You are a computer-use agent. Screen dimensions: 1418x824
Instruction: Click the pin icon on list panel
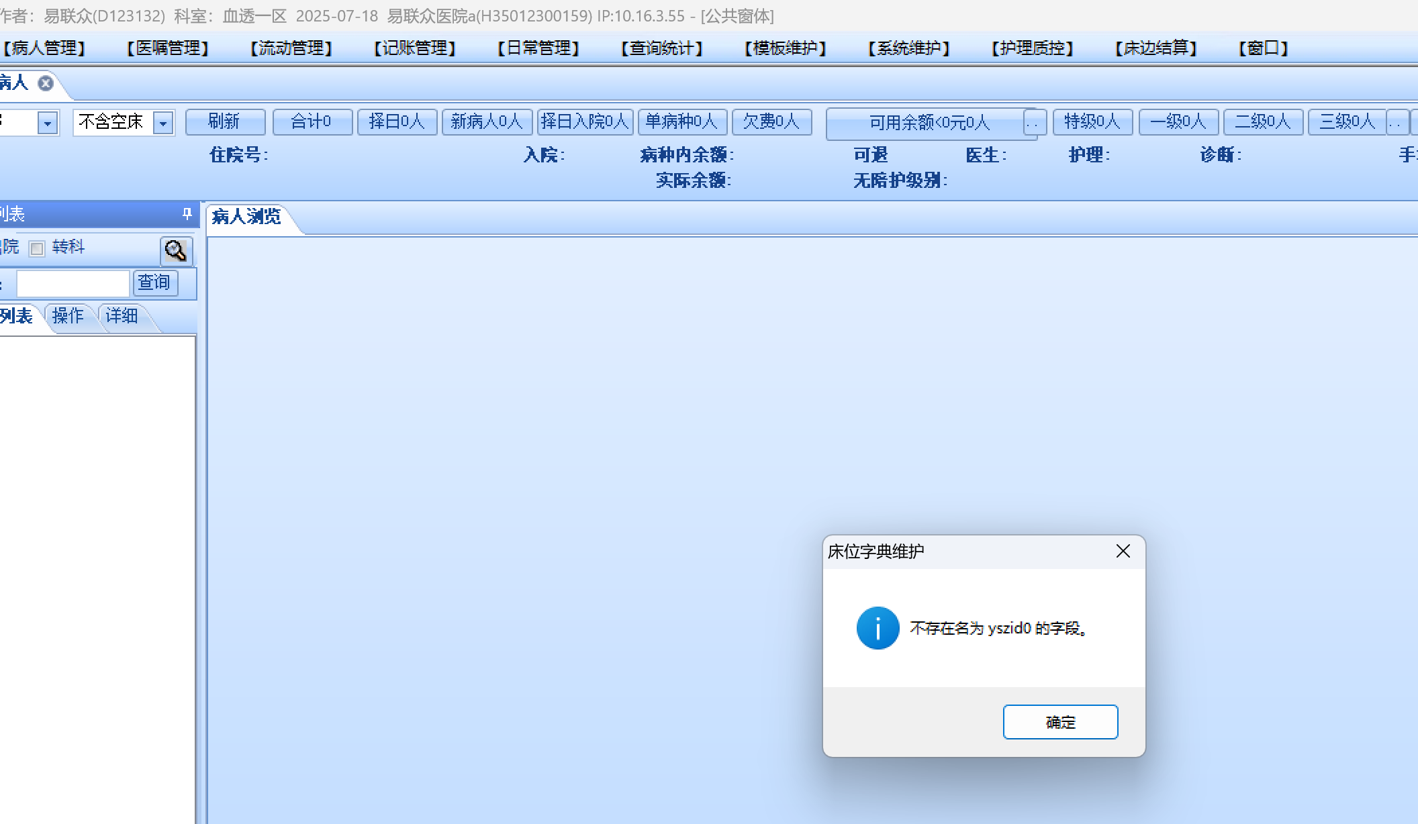point(187,214)
